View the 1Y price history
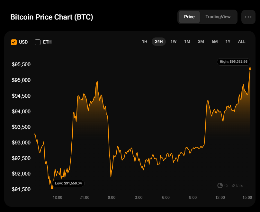The image size is (260, 212). (228, 42)
